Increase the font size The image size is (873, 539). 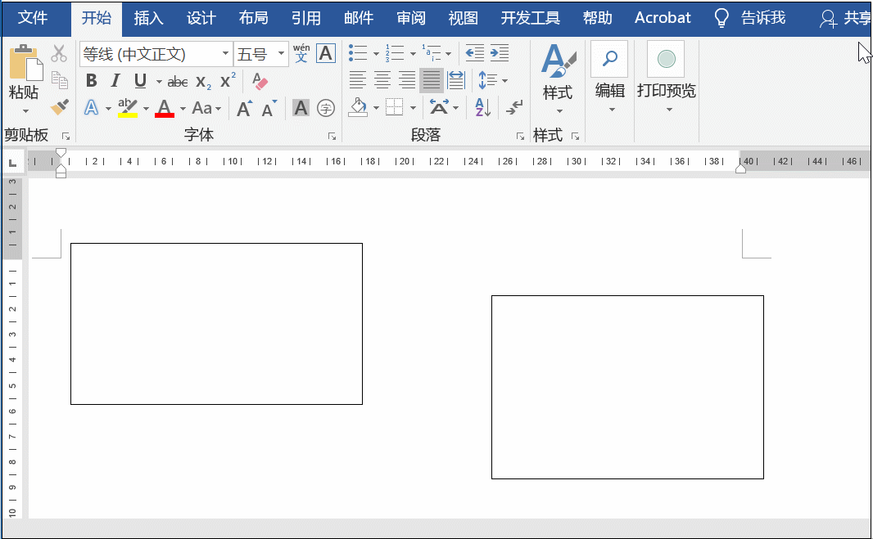244,109
